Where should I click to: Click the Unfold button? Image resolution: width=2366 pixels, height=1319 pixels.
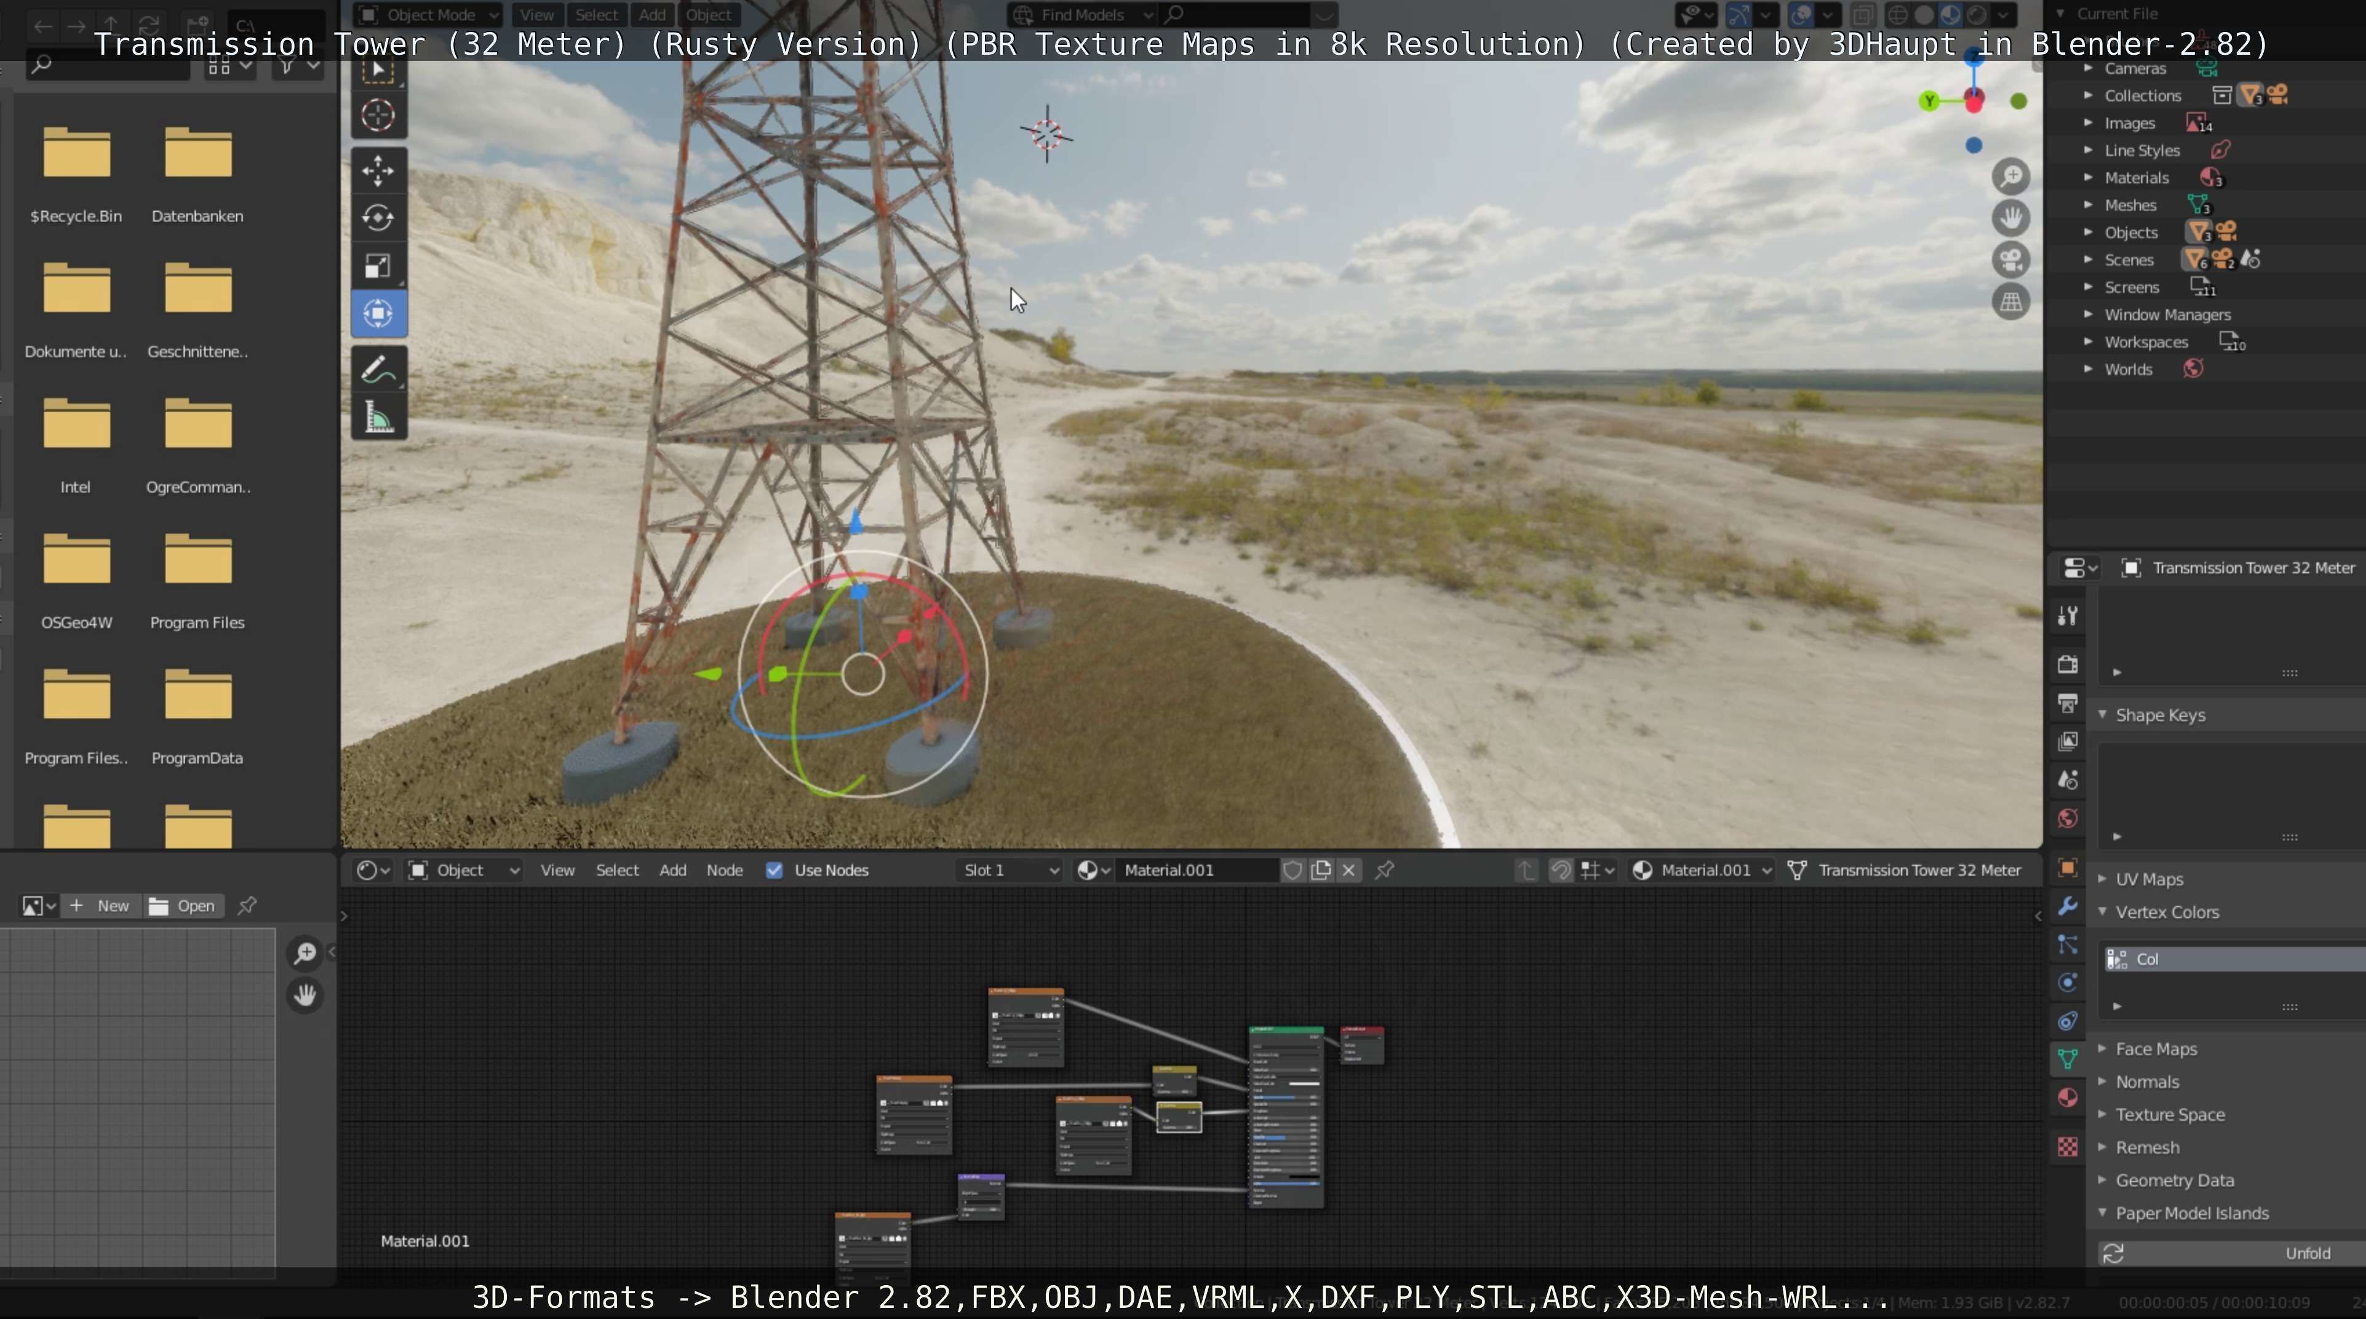[x=2232, y=1253]
